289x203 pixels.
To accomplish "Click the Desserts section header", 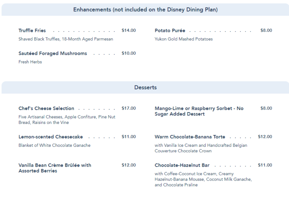I will coord(145,87).
